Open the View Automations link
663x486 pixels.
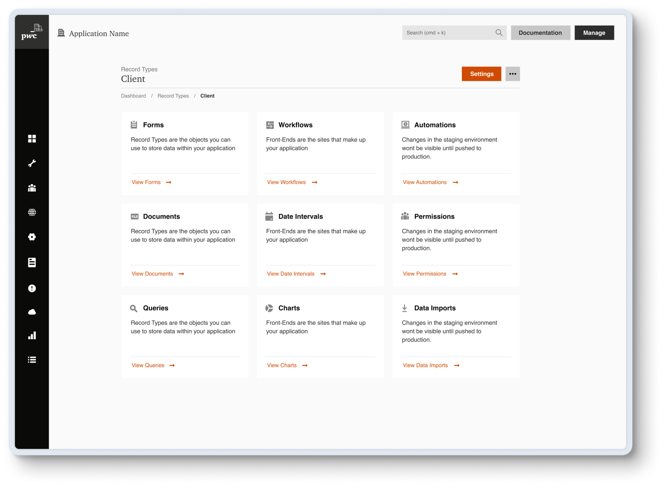[430, 182]
